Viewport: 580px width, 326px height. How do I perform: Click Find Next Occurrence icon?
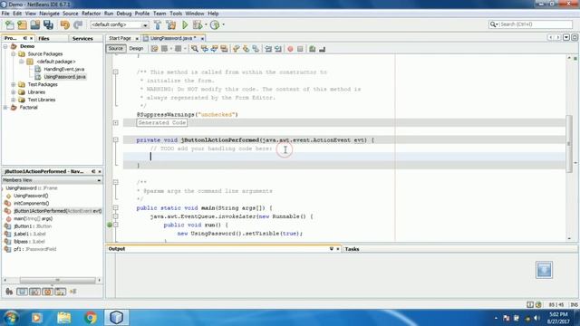(x=214, y=49)
